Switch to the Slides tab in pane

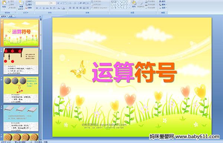tap(4, 16)
